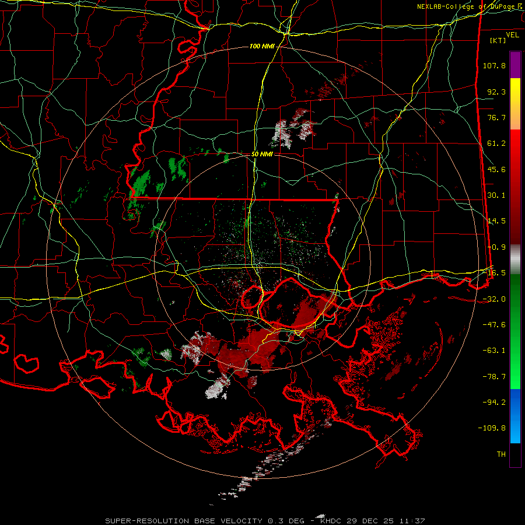Click the 92.3 velocity scale value
525x525 pixels.
(496, 92)
